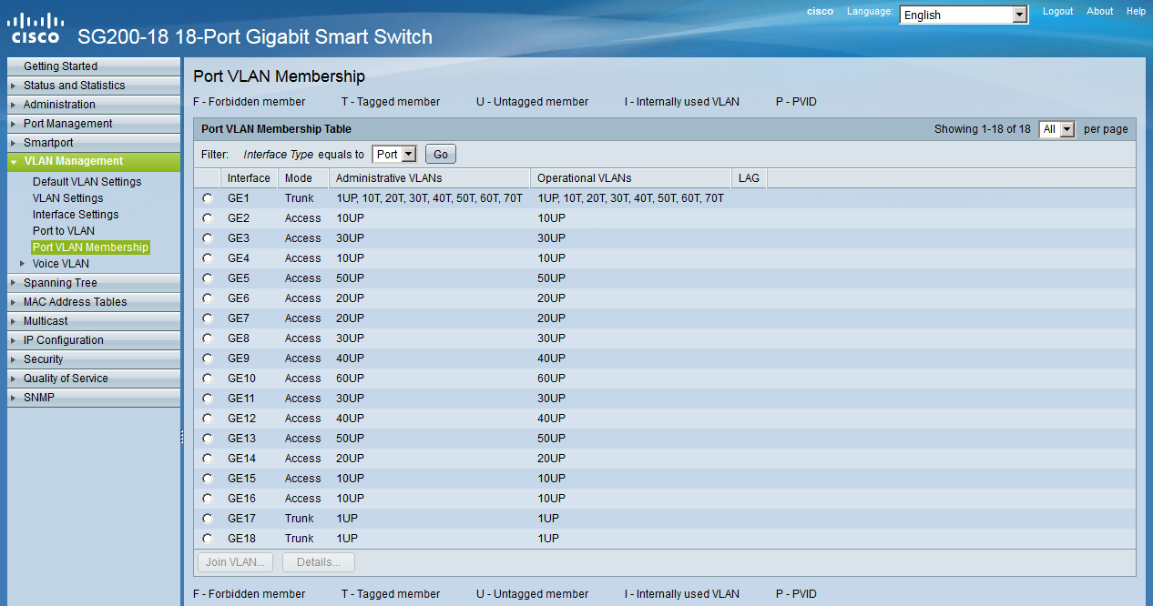Click the Go filter button
Image resolution: width=1153 pixels, height=606 pixels.
pos(440,155)
